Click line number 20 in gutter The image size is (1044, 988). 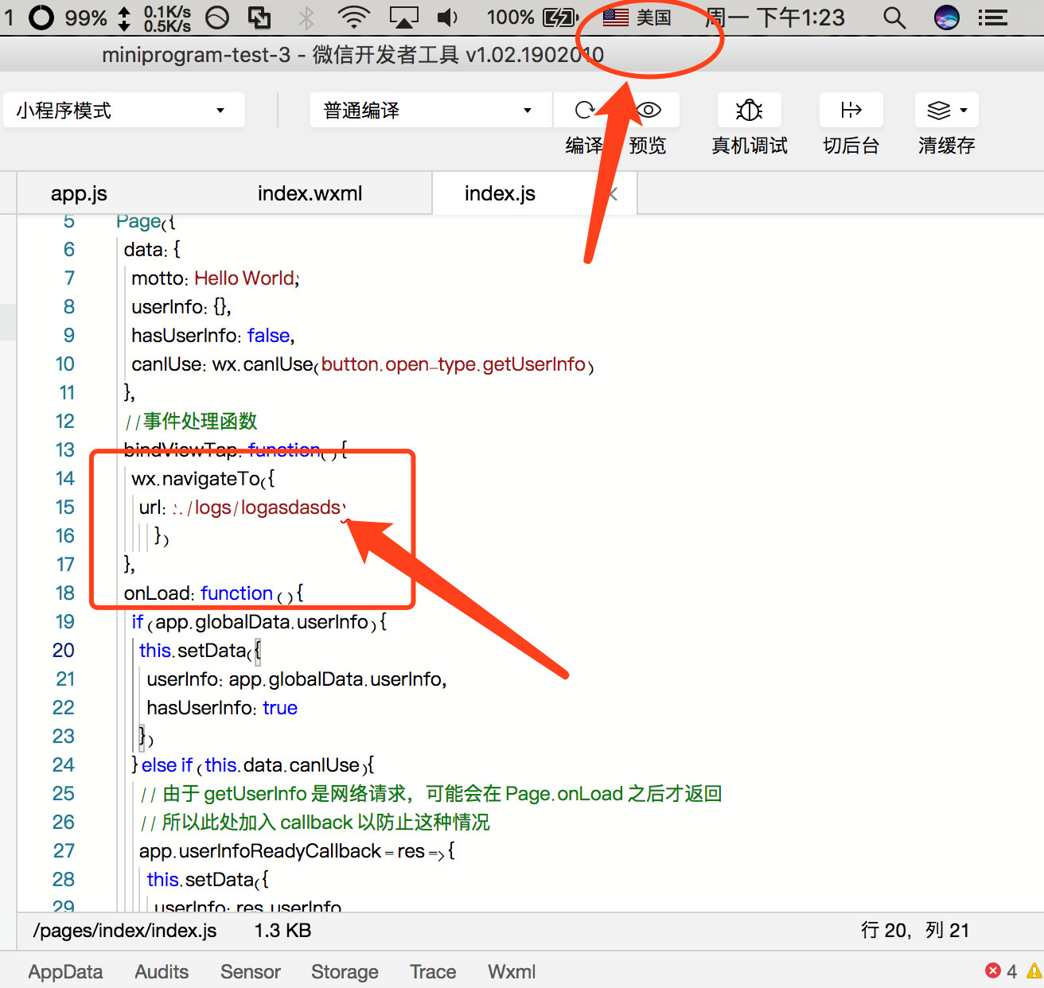pos(64,650)
